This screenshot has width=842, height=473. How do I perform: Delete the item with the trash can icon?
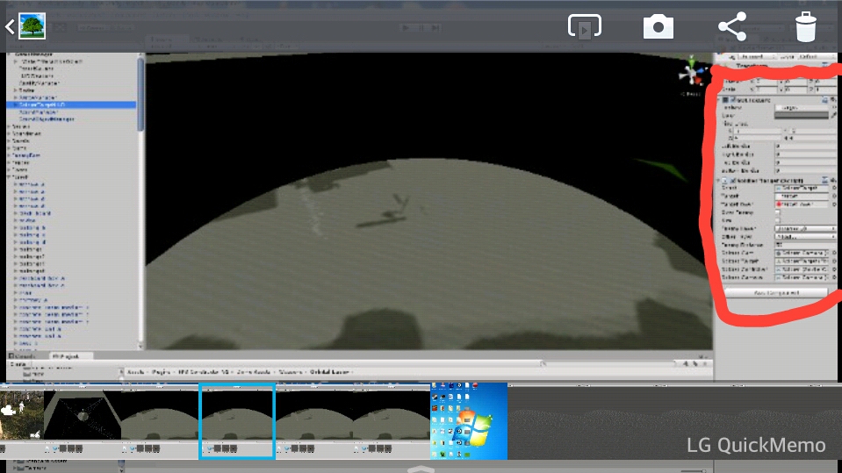tap(805, 26)
